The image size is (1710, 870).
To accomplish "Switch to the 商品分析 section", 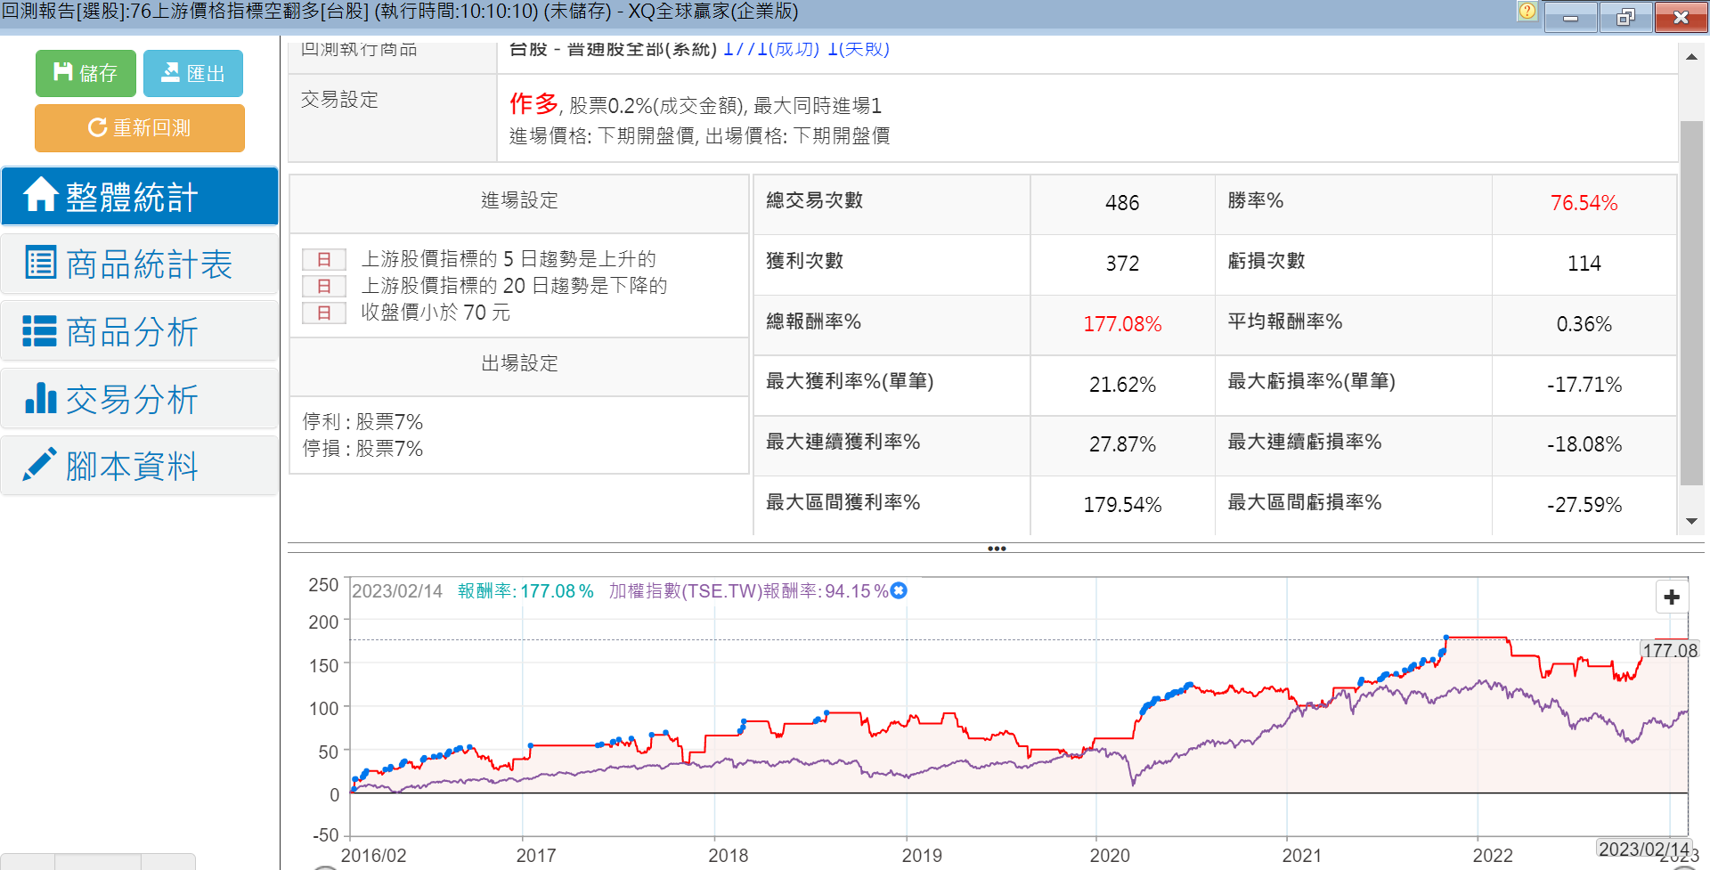I will click(140, 331).
